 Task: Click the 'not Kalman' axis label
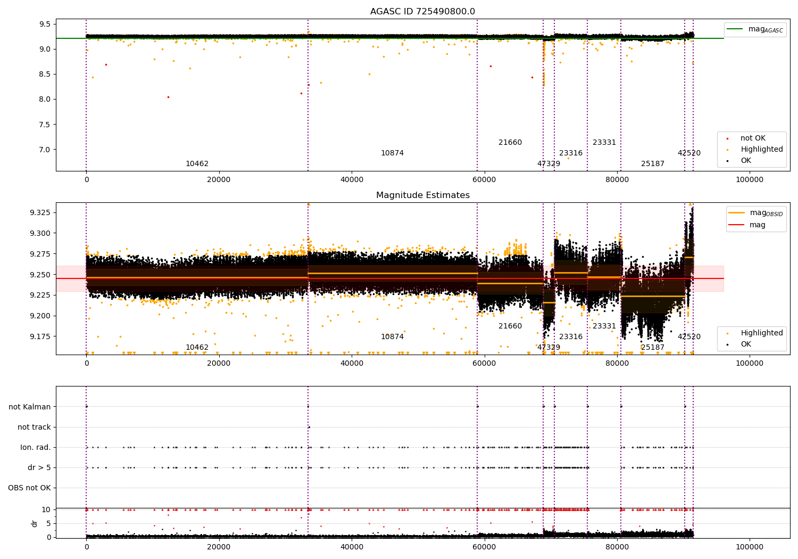[30, 407]
